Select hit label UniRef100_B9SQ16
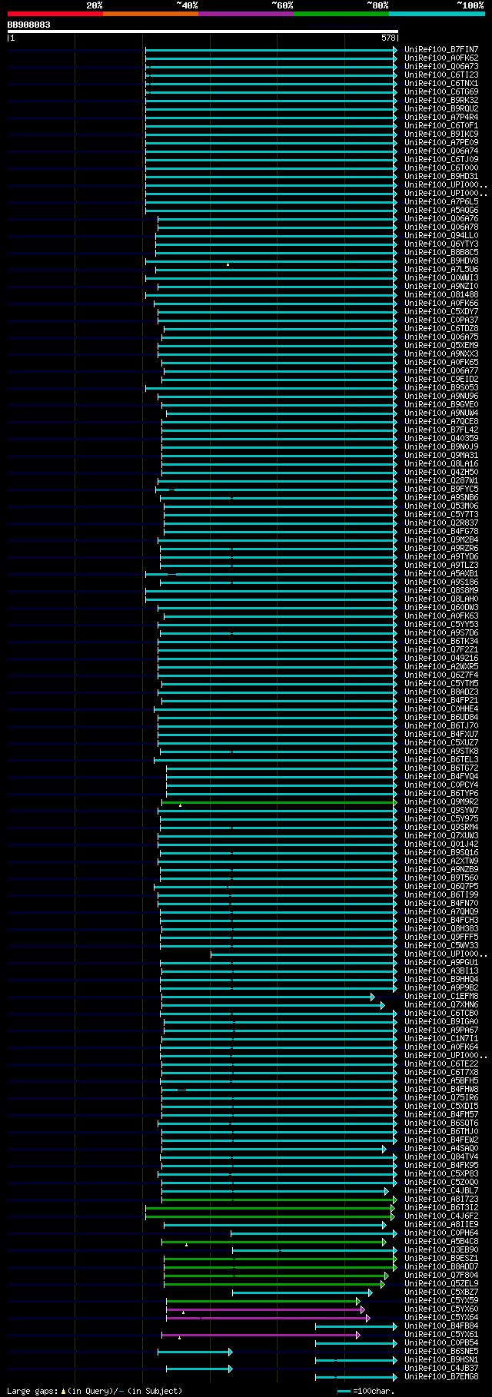492x1397 pixels. 441,853
